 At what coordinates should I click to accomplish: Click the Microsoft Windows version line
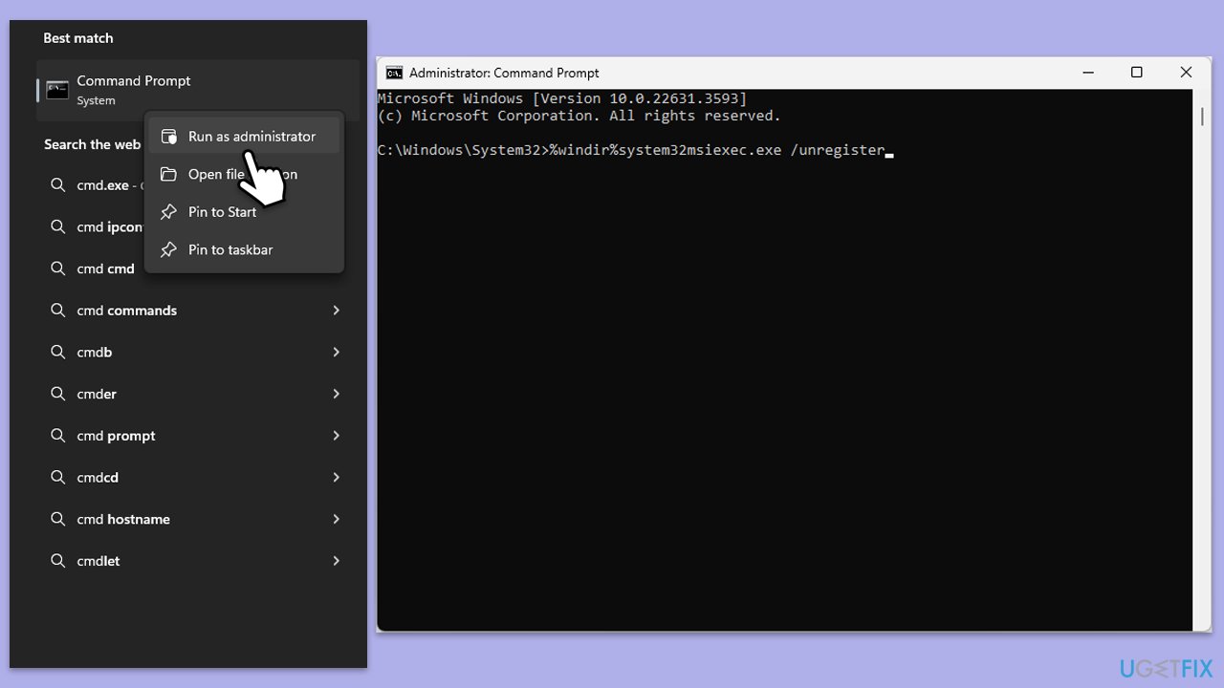click(562, 98)
